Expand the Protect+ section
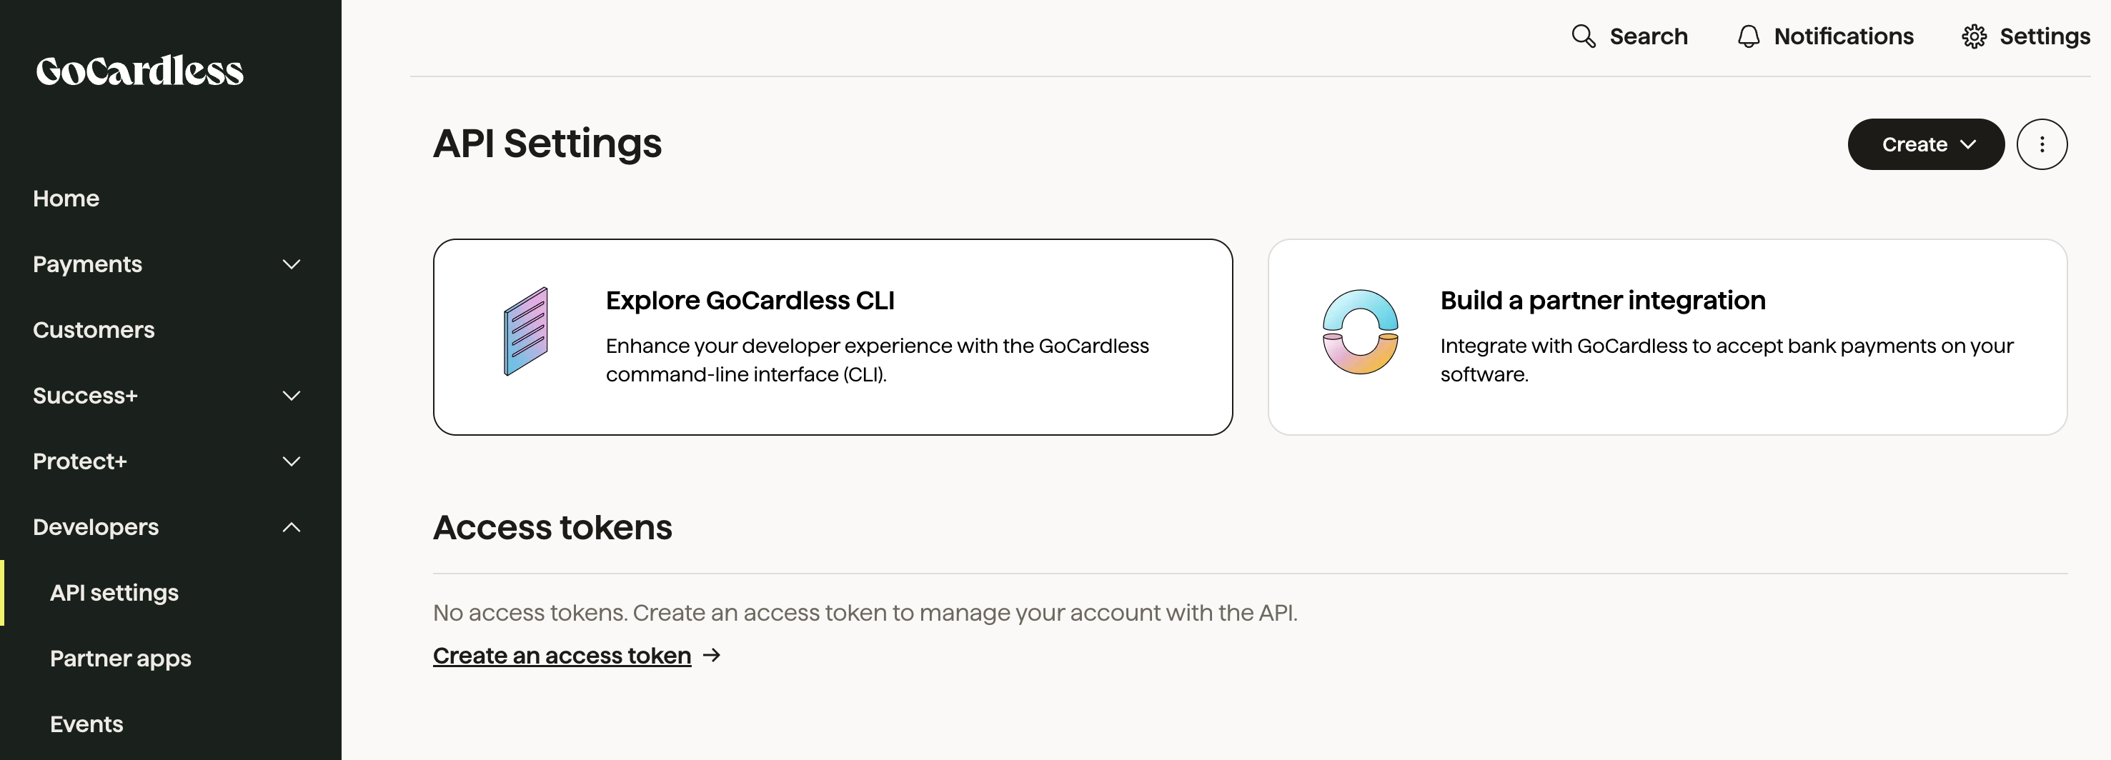This screenshot has width=2111, height=760. [291, 462]
